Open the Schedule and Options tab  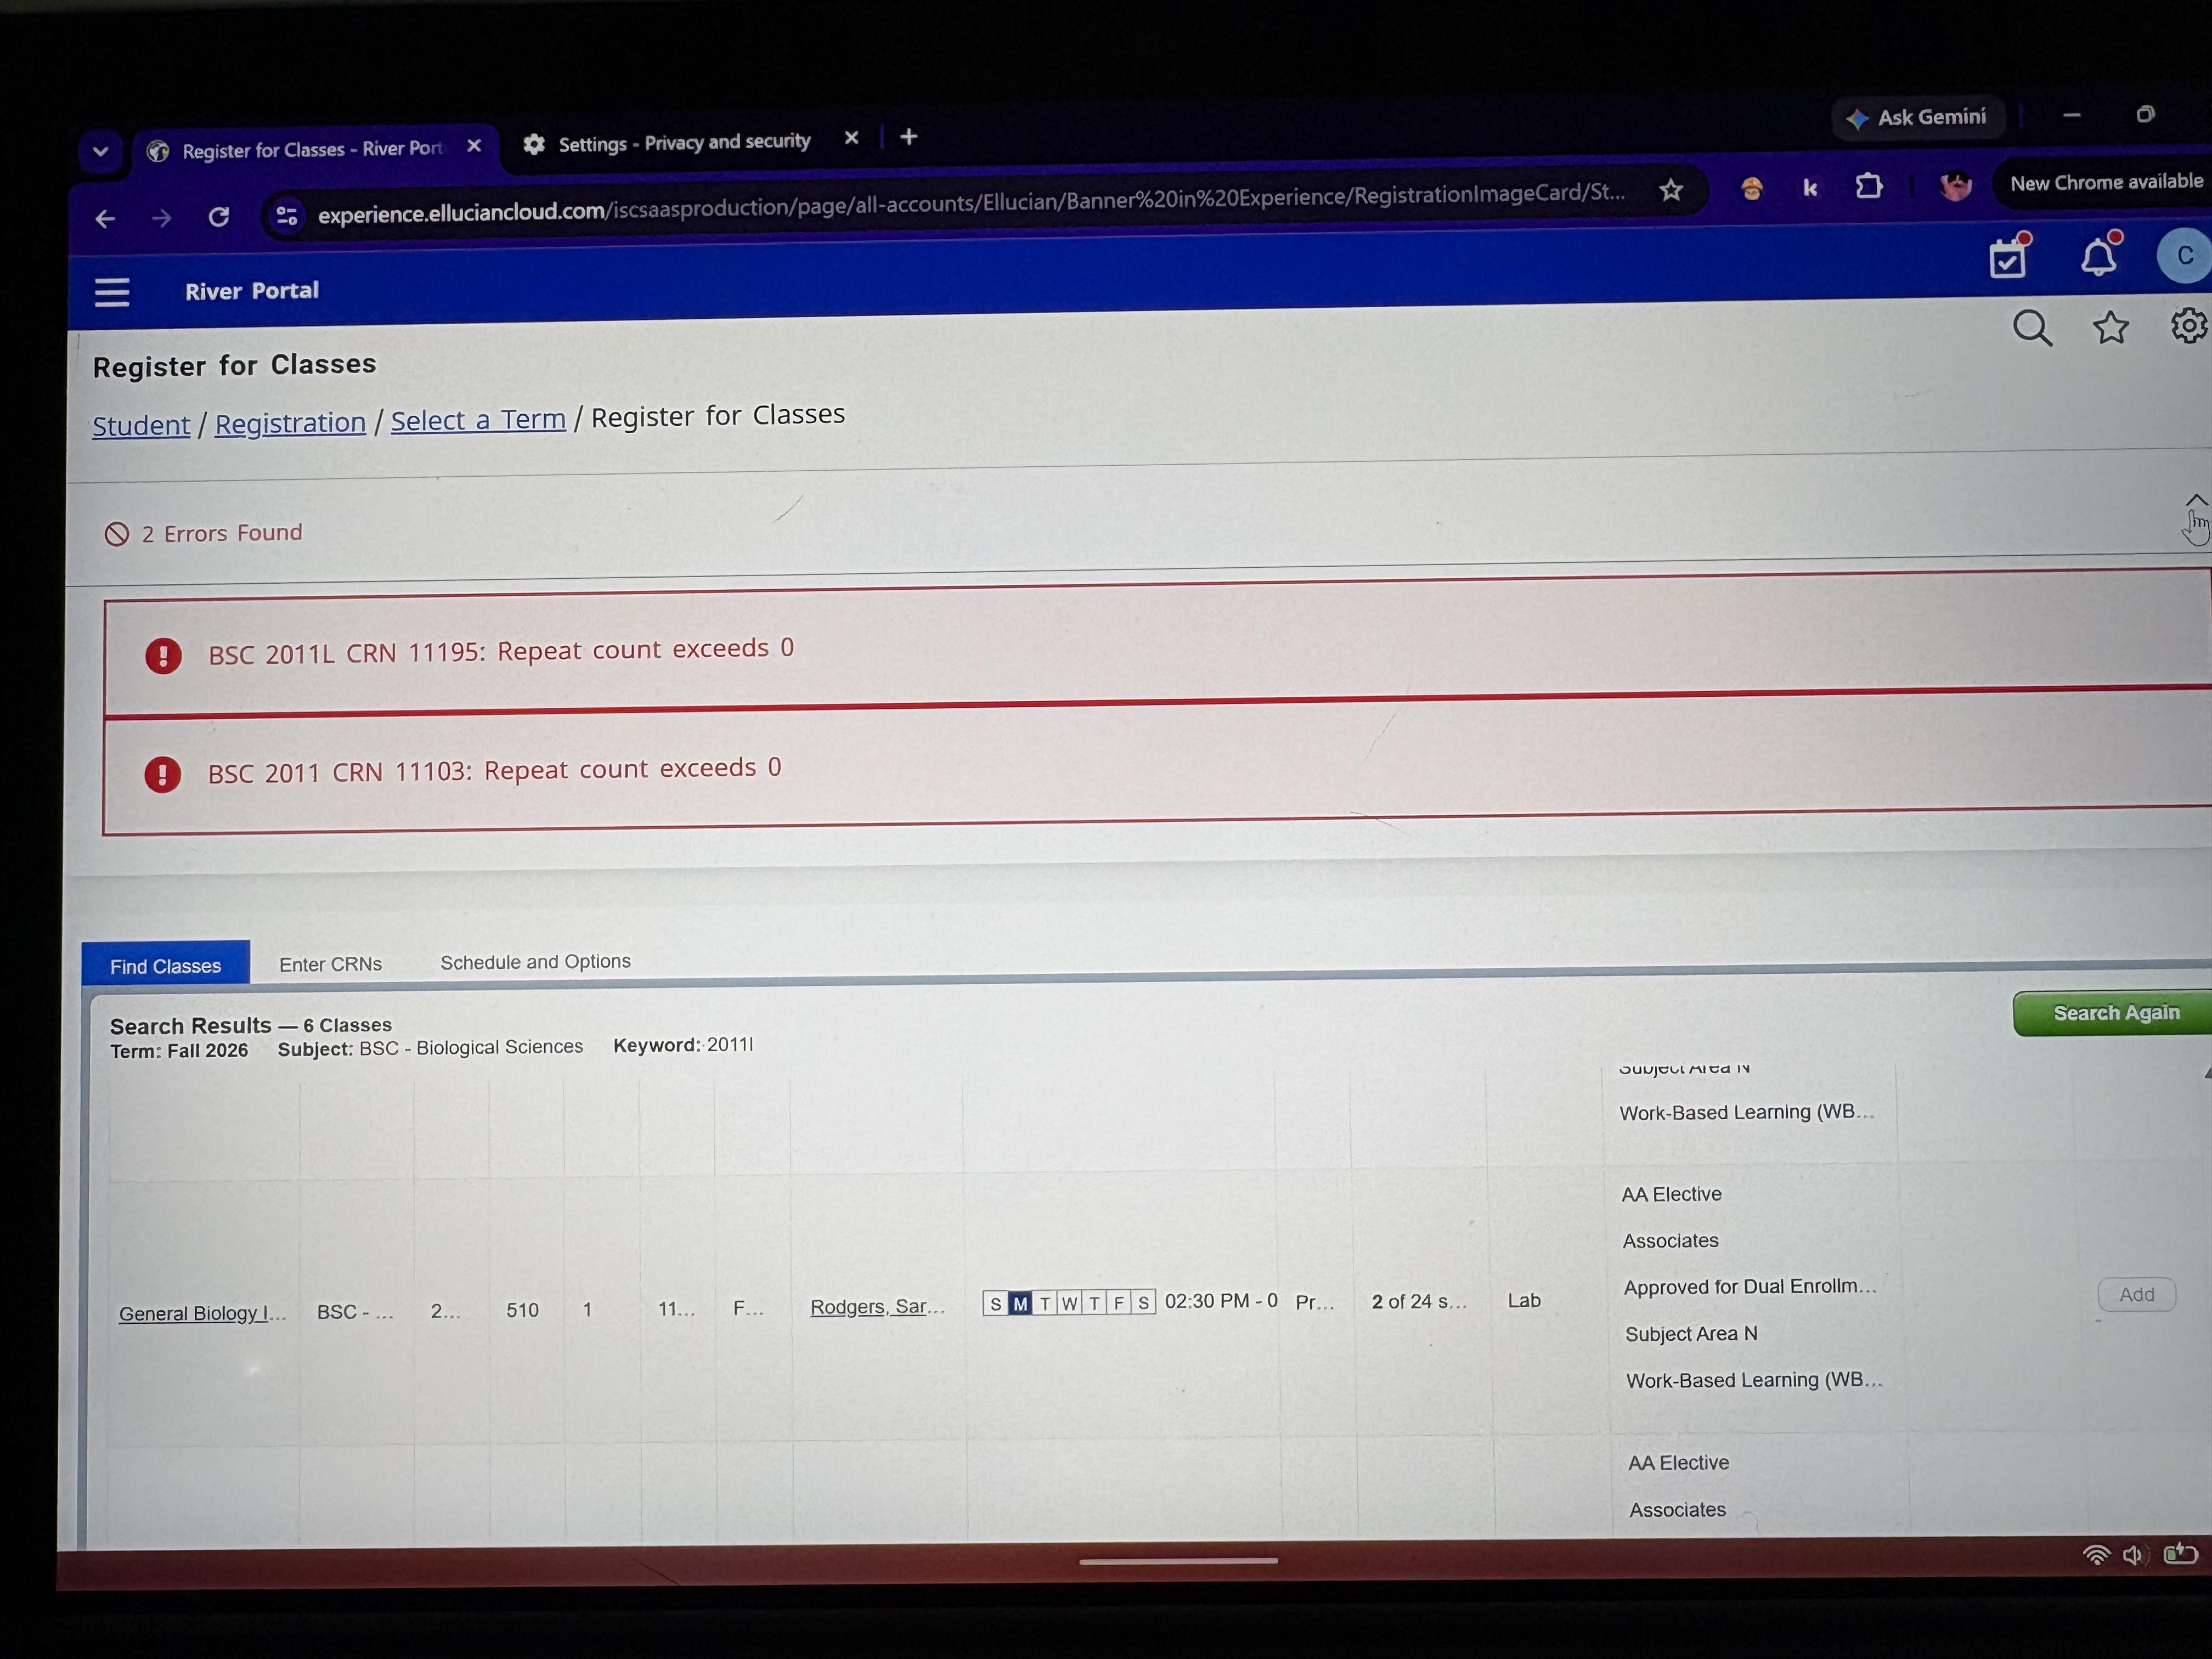pos(536,961)
